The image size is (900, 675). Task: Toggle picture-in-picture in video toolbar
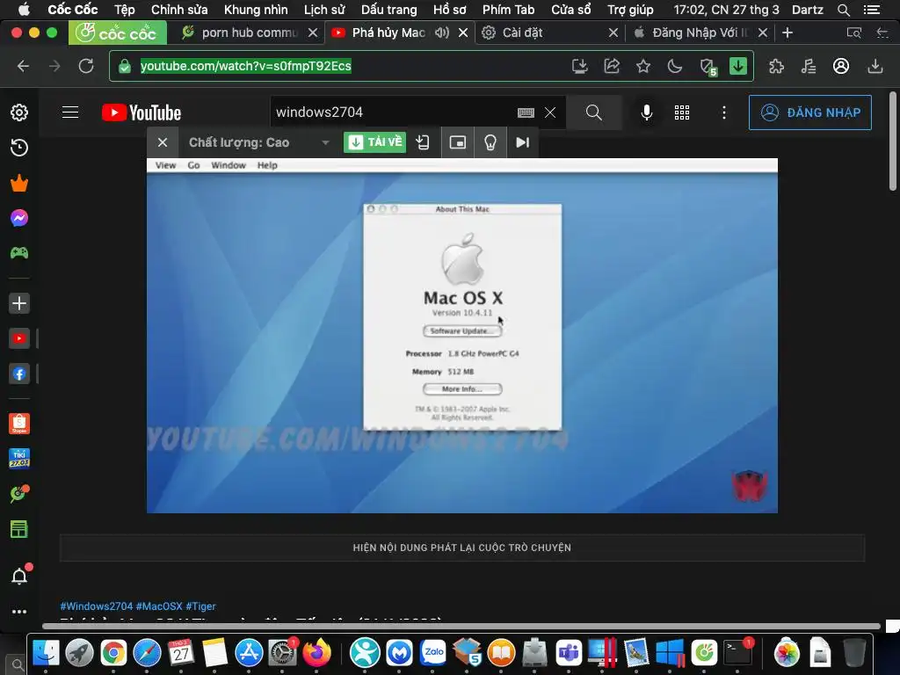tap(457, 142)
